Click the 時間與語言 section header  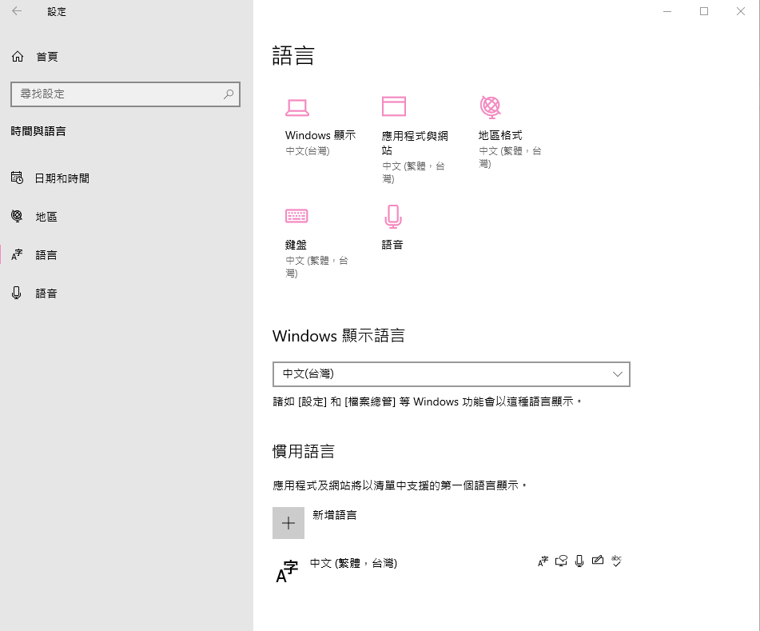[x=38, y=131]
